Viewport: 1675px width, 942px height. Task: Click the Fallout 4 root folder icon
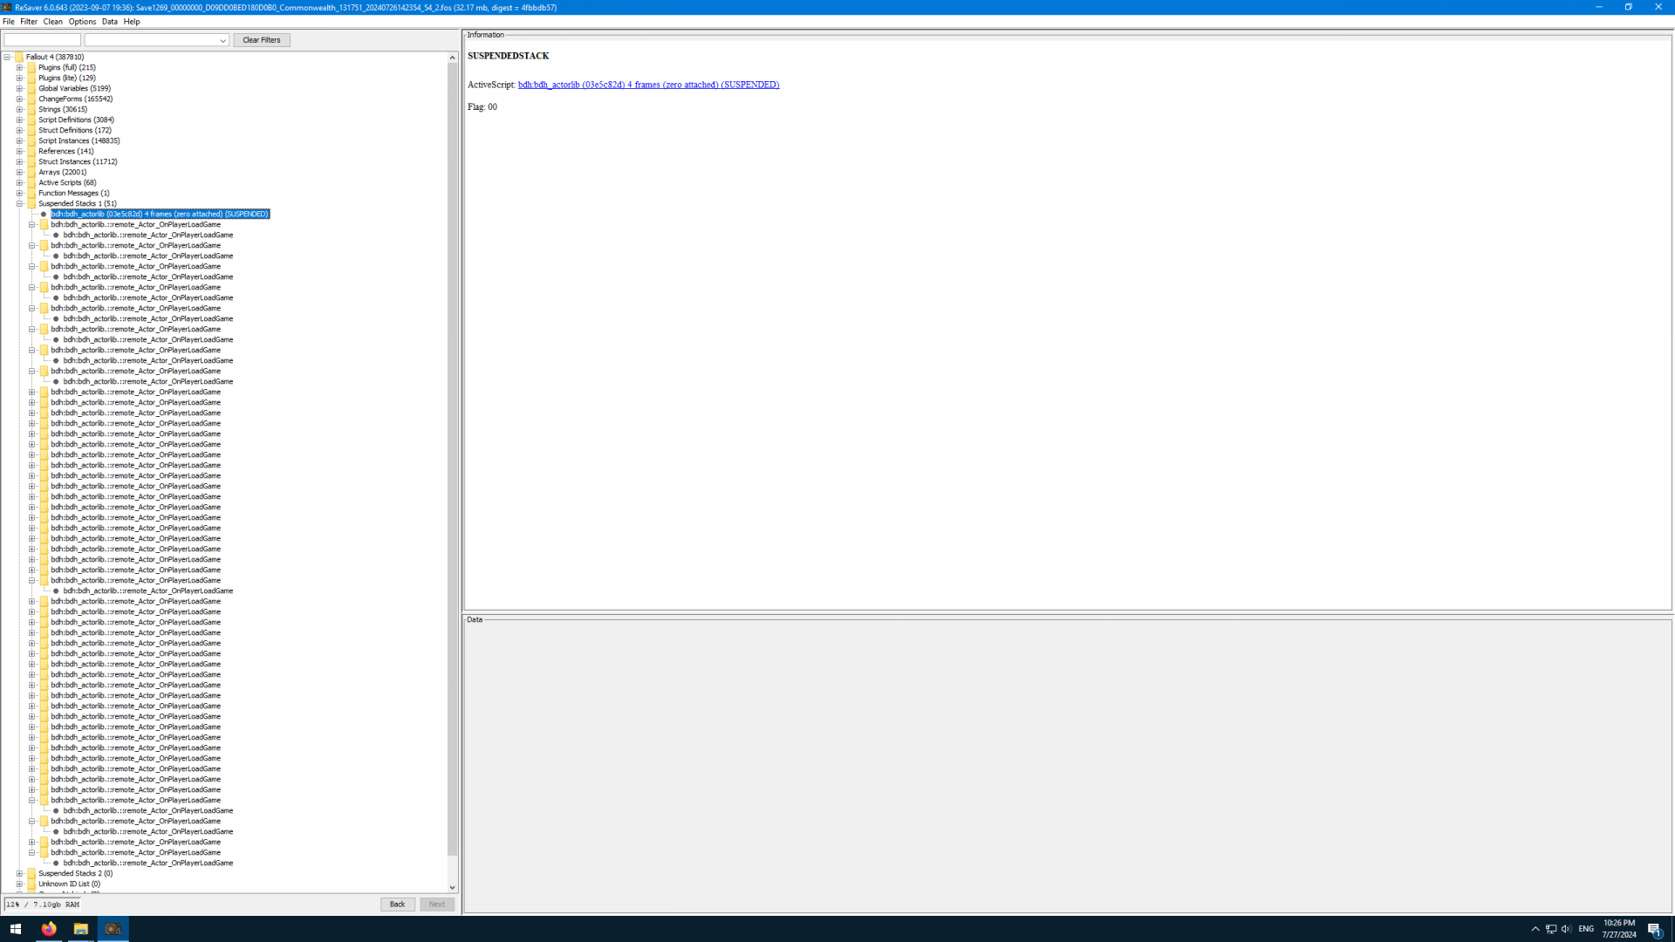coord(19,57)
